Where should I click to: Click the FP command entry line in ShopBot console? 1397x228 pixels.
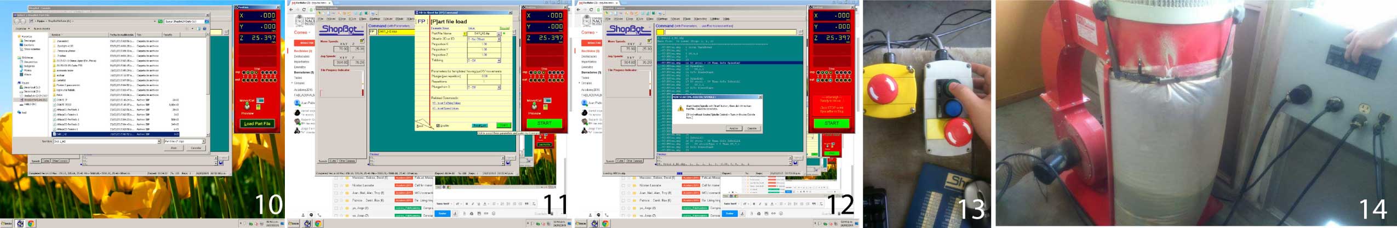point(395,32)
